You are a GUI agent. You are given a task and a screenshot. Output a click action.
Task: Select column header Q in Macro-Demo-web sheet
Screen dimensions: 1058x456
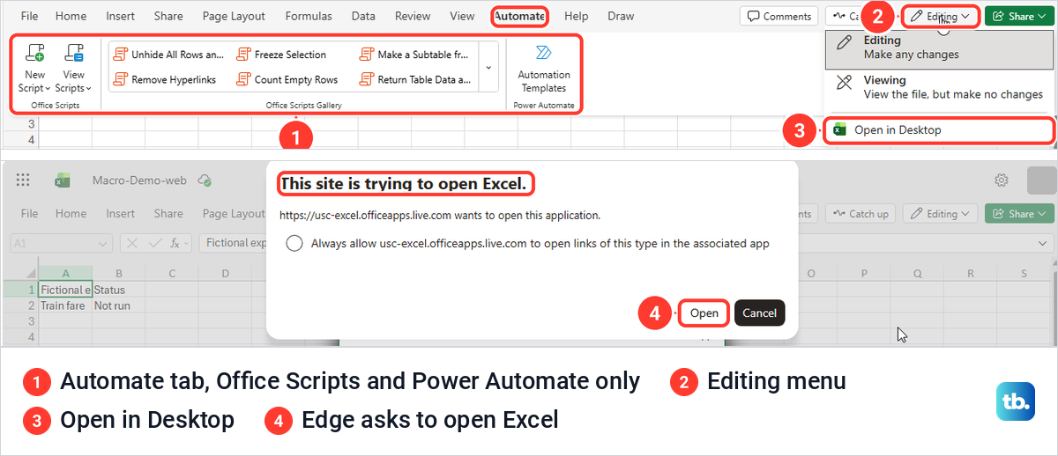coord(918,274)
